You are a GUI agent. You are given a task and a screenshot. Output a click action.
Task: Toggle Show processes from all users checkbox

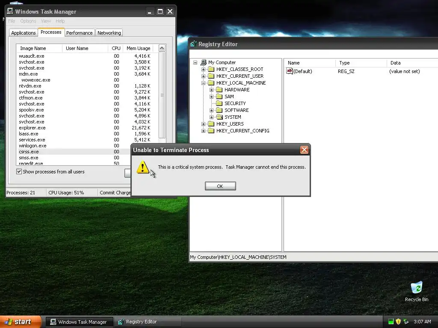(19, 172)
